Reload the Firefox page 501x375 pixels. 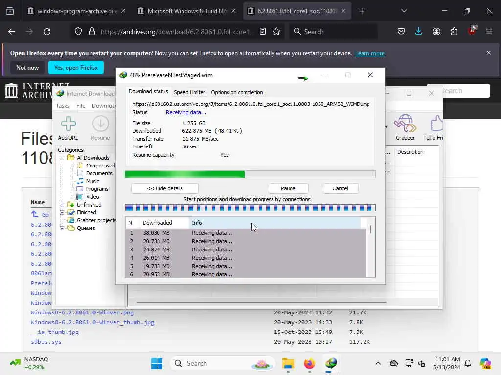pyautogui.click(x=47, y=32)
